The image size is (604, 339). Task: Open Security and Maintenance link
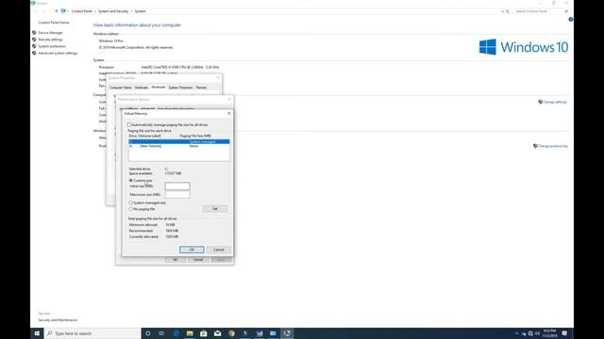click(58, 320)
